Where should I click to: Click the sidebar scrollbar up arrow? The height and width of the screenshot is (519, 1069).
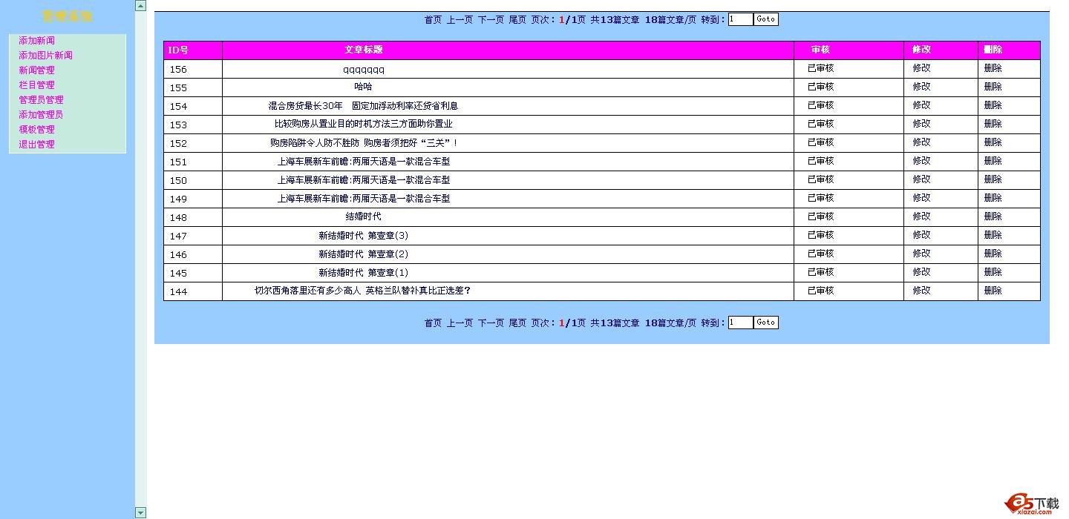coord(141,6)
